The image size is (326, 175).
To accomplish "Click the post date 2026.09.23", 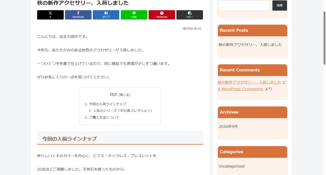I will 194,29.
